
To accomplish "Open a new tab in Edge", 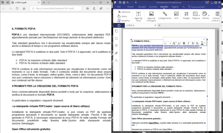I will (x=44, y=2).
